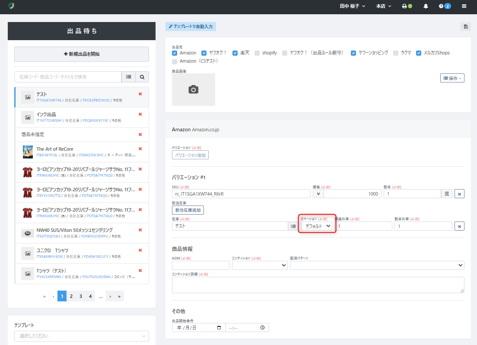Remove Tシャツ（テスト） listing with red X

point(140,271)
